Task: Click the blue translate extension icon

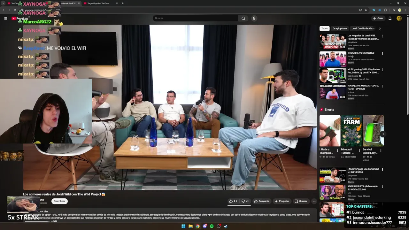Action: 374,10
